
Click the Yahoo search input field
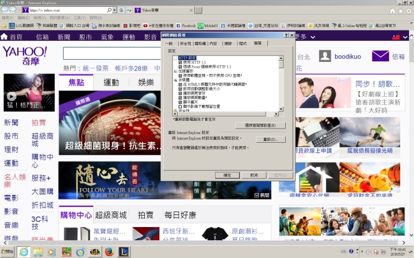(112, 53)
